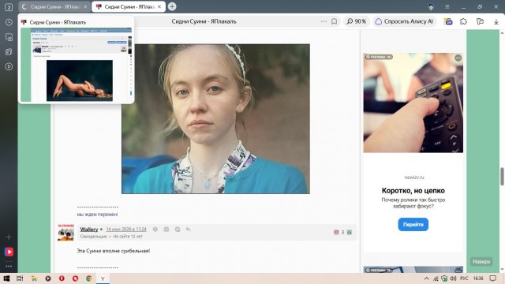The height and width of the screenshot is (284, 505).
Task: Click Спросить Алису AI button
Action: 405,21
